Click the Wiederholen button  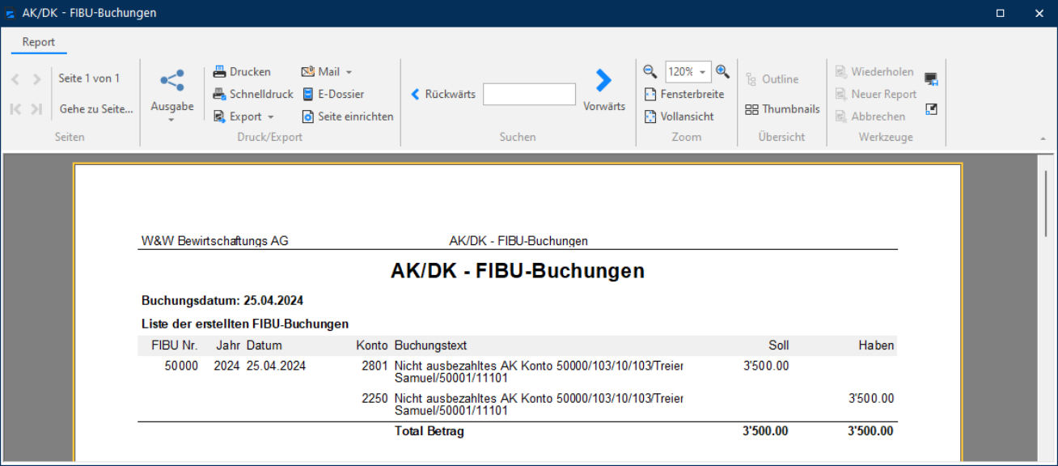874,72
